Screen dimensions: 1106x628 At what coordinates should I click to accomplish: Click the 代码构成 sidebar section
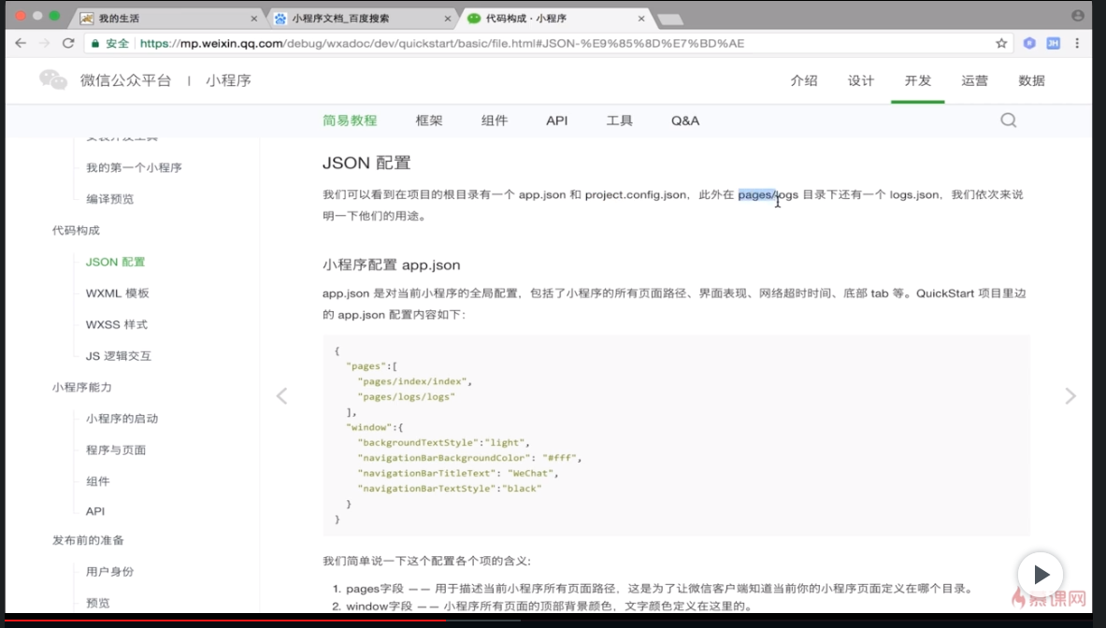76,231
